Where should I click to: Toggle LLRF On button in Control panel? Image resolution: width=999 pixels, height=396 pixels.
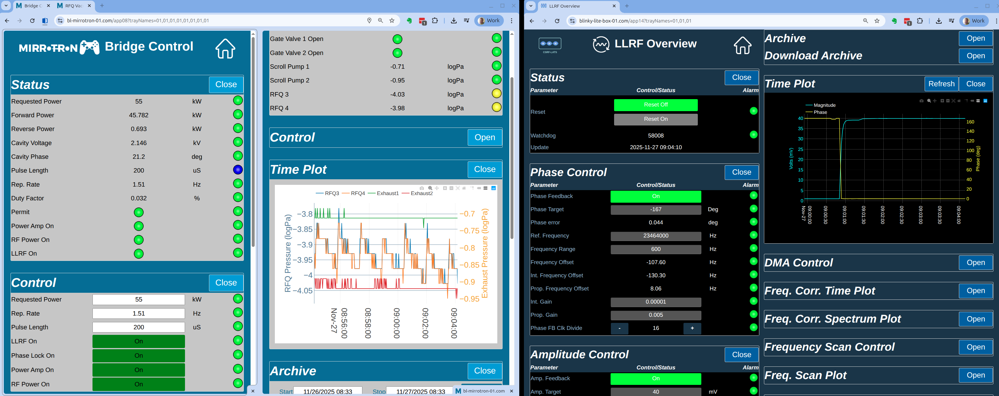138,341
